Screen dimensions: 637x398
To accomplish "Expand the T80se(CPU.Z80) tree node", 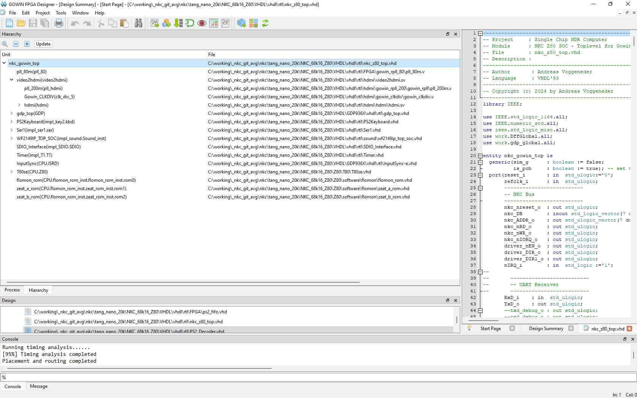I will pos(12,172).
